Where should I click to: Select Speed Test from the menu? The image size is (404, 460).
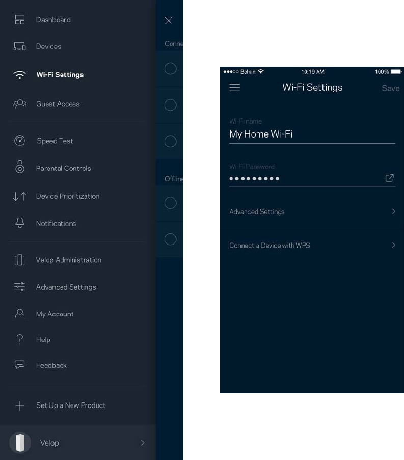coord(55,141)
